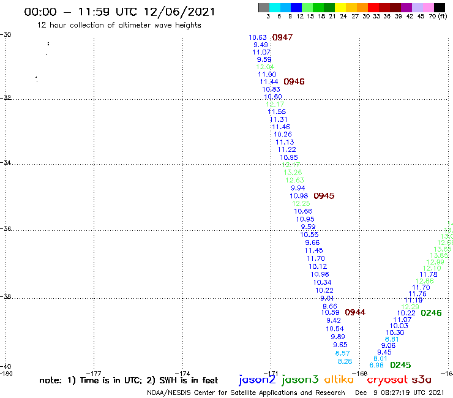Select the green value 12.04
This screenshot has width=453, height=398.
[265, 67]
